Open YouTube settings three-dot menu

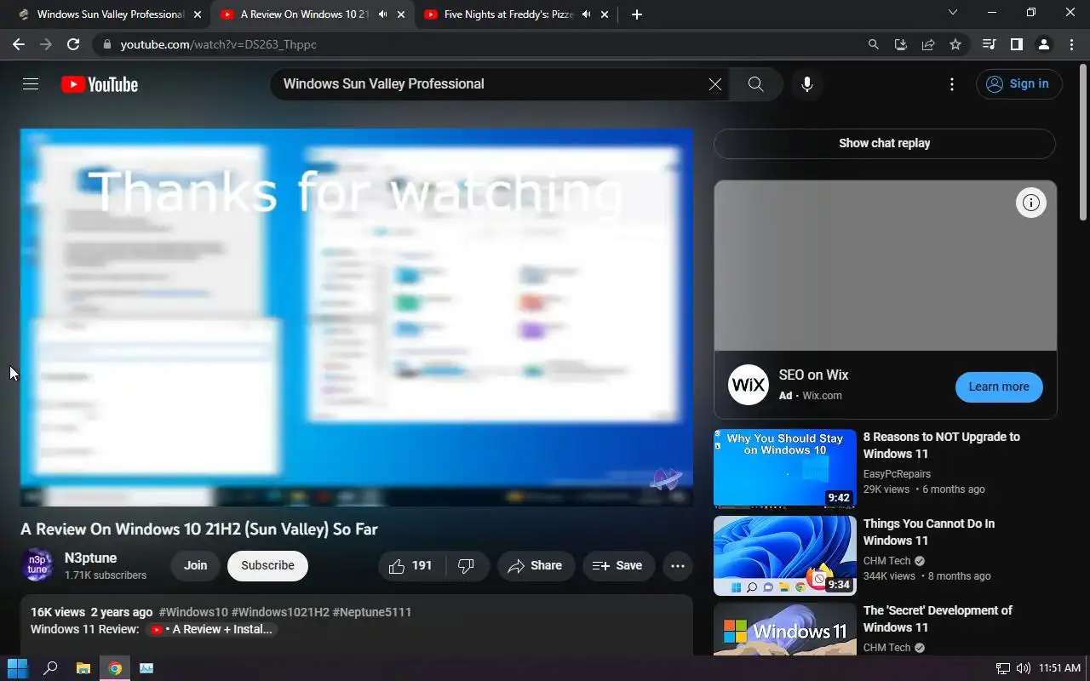[952, 84]
